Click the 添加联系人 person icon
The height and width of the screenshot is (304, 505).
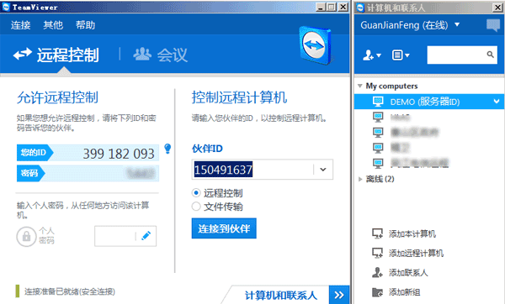(377, 272)
